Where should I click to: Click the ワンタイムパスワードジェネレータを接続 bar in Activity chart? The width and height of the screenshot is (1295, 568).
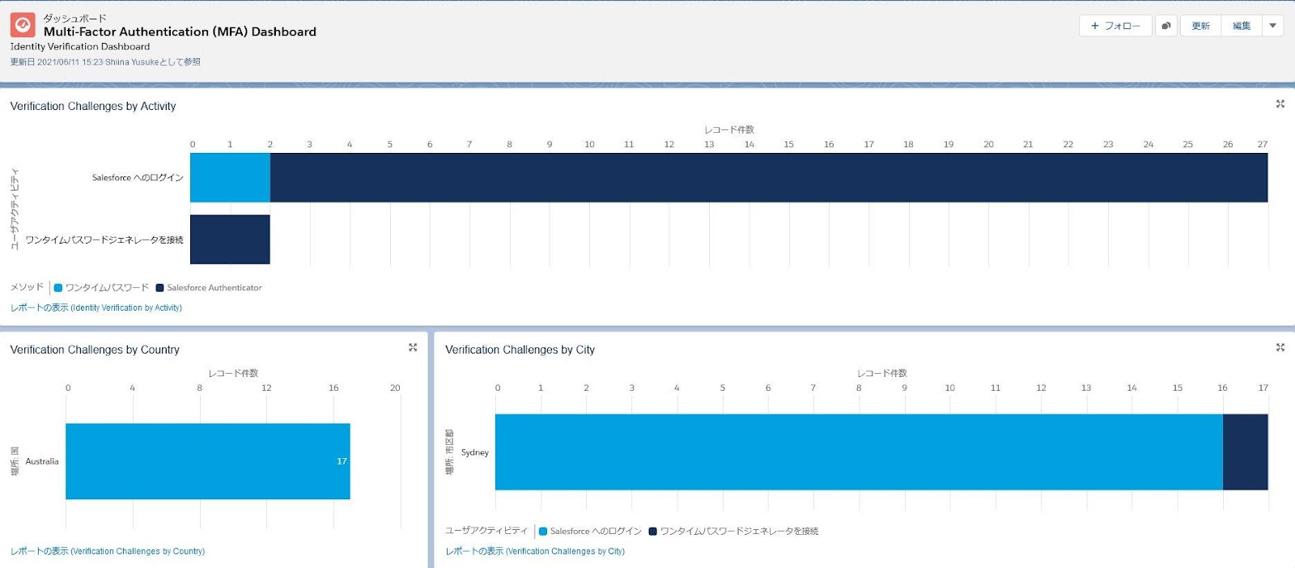pos(230,239)
